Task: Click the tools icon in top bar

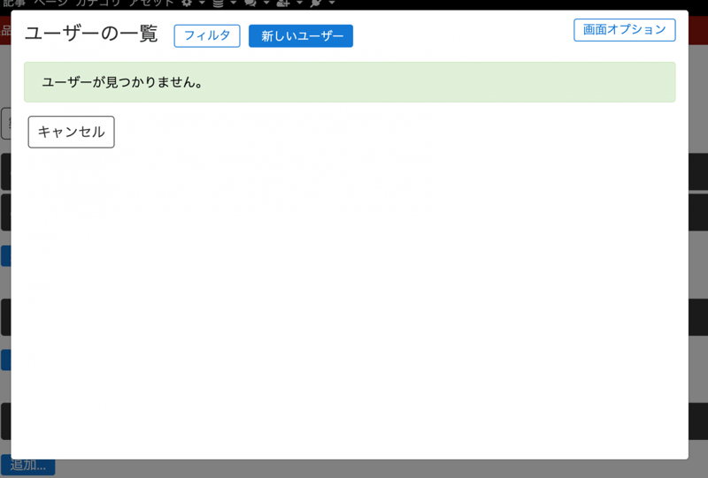Action: point(315,4)
